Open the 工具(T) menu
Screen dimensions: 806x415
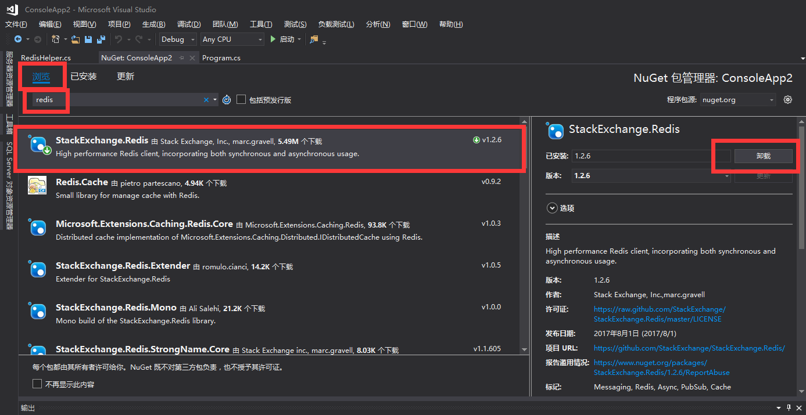(261, 24)
